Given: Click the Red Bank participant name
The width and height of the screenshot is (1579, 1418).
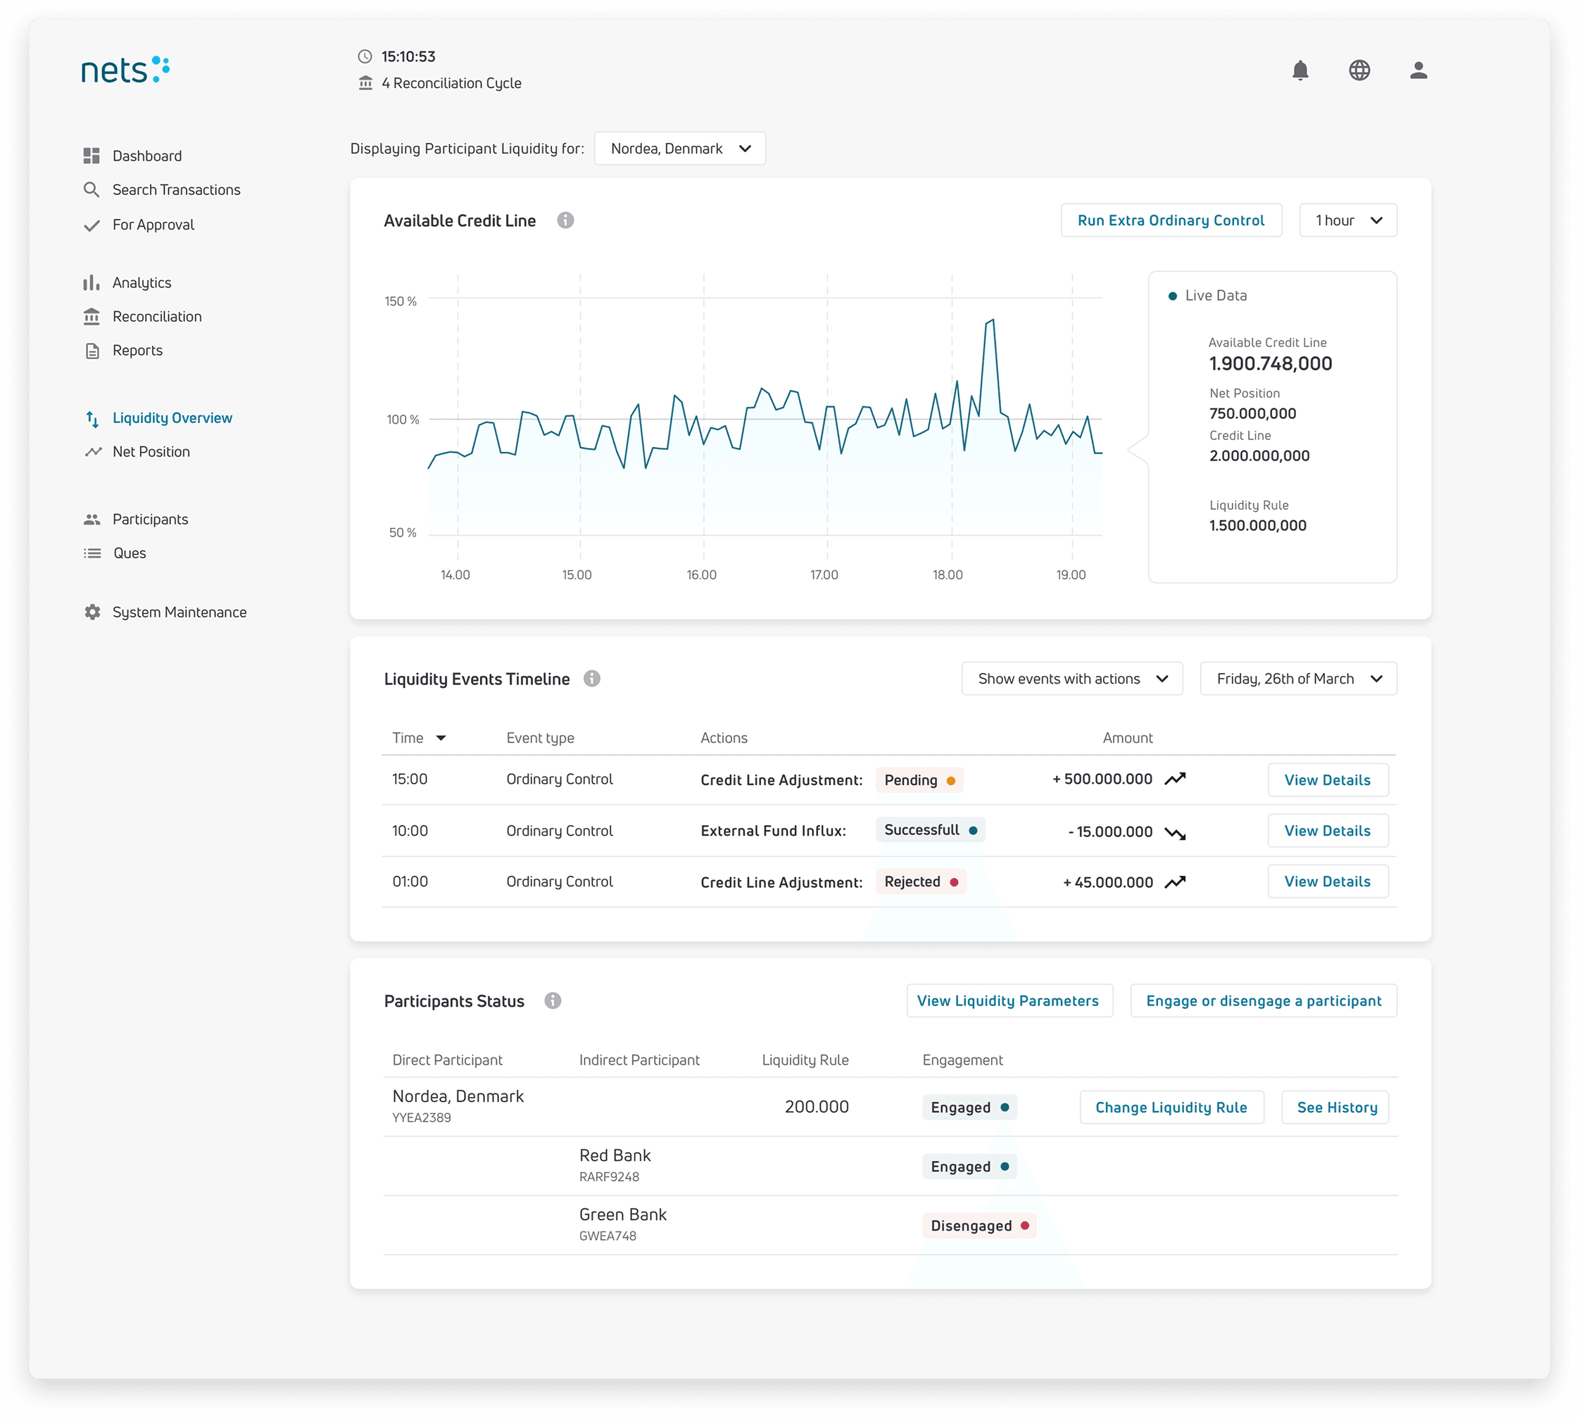Looking at the screenshot, I should pyautogui.click(x=615, y=1155).
